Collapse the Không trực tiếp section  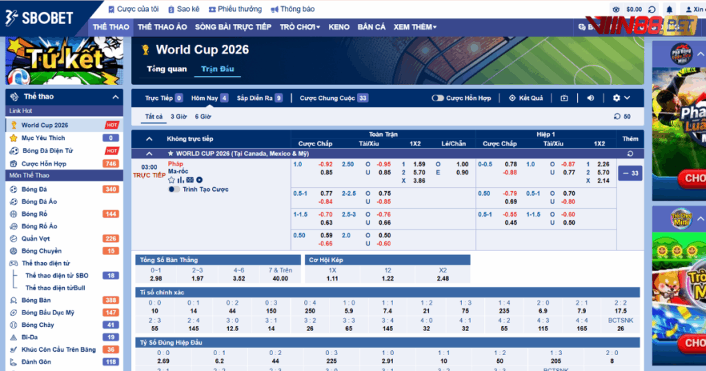[149, 139]
